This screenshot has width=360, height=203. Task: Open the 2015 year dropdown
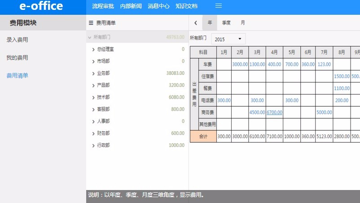[228, 39]
